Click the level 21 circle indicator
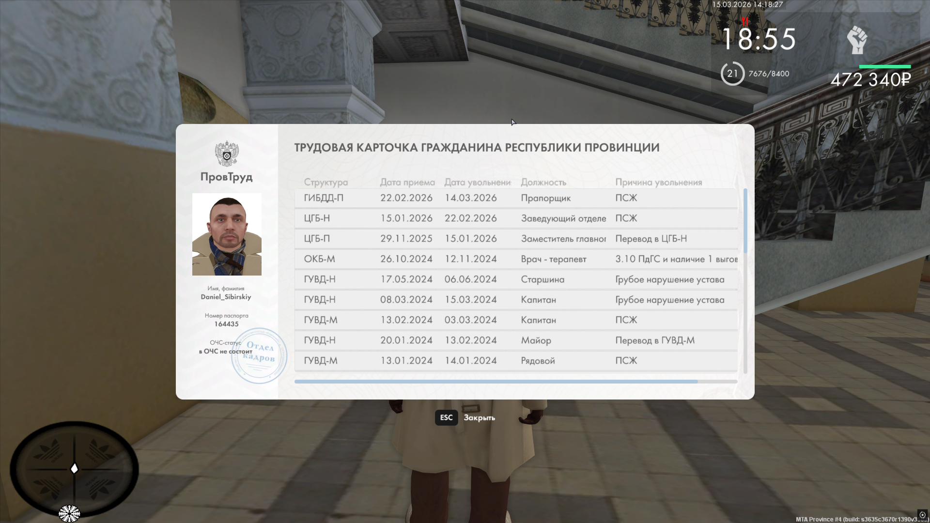930x523 pixels. (x=732, y=74)
